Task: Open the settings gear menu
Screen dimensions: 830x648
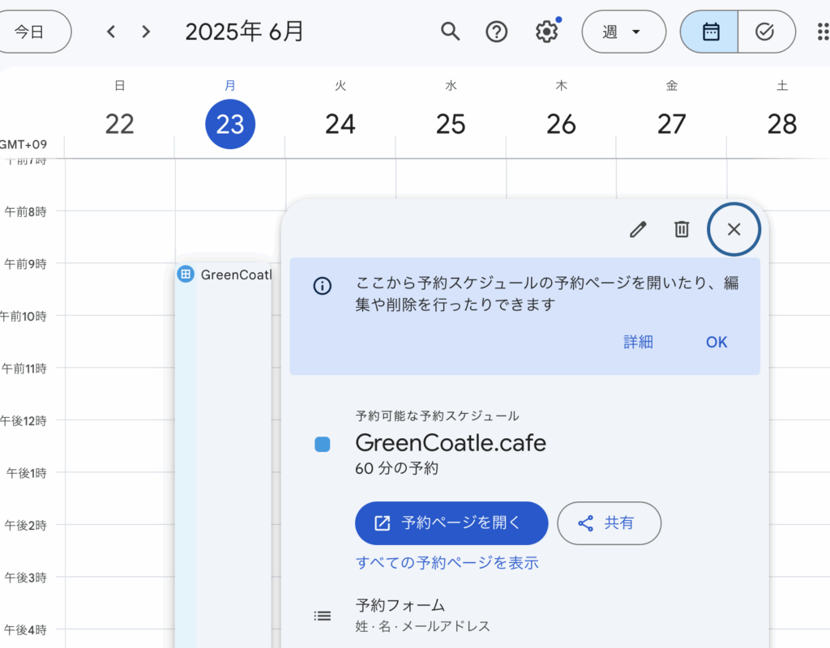Action: tap(546, 32)
